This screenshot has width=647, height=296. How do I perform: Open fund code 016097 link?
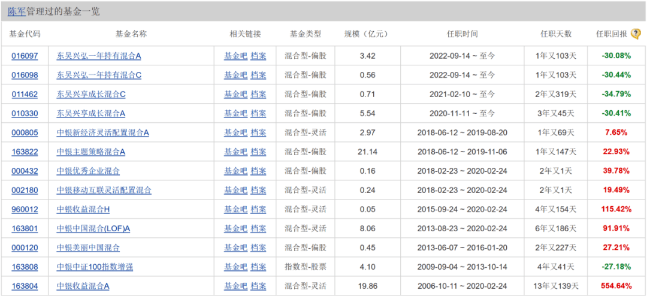[x=25, y=56]
